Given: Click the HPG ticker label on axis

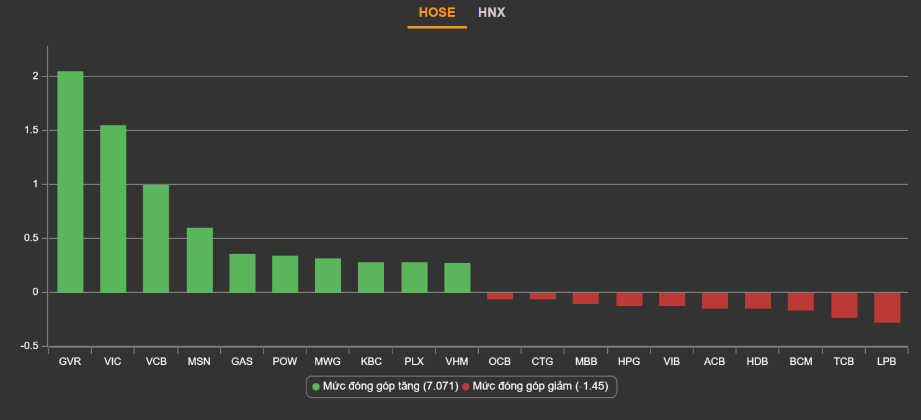Looking at the screenshot, I should [x=629, y=362].
